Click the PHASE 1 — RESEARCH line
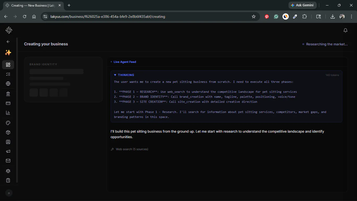Image resolution: width=357 pixels, height=201 pixels. click(x=205, y=92)
